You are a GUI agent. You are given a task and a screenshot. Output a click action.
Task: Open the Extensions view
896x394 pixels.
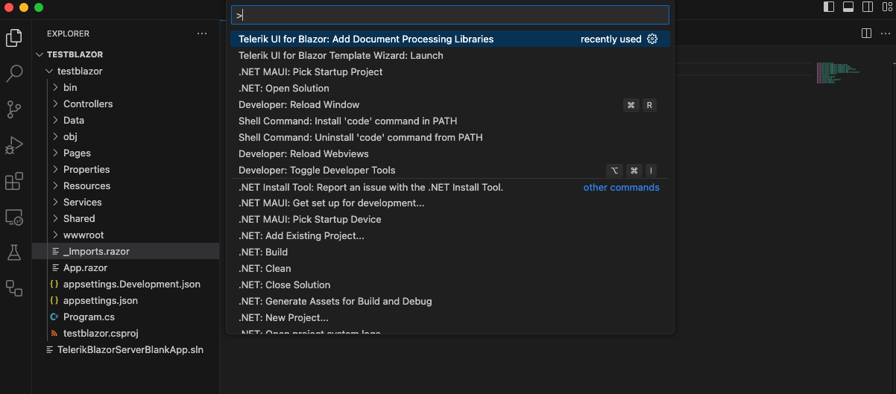pyautogui.click(x=15, y=181)
